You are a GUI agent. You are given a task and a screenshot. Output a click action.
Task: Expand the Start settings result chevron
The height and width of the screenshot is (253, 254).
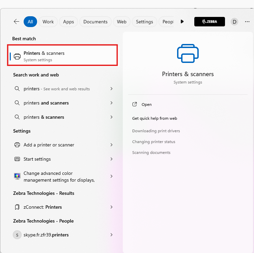pyautogui.click(x=111, y=159)
